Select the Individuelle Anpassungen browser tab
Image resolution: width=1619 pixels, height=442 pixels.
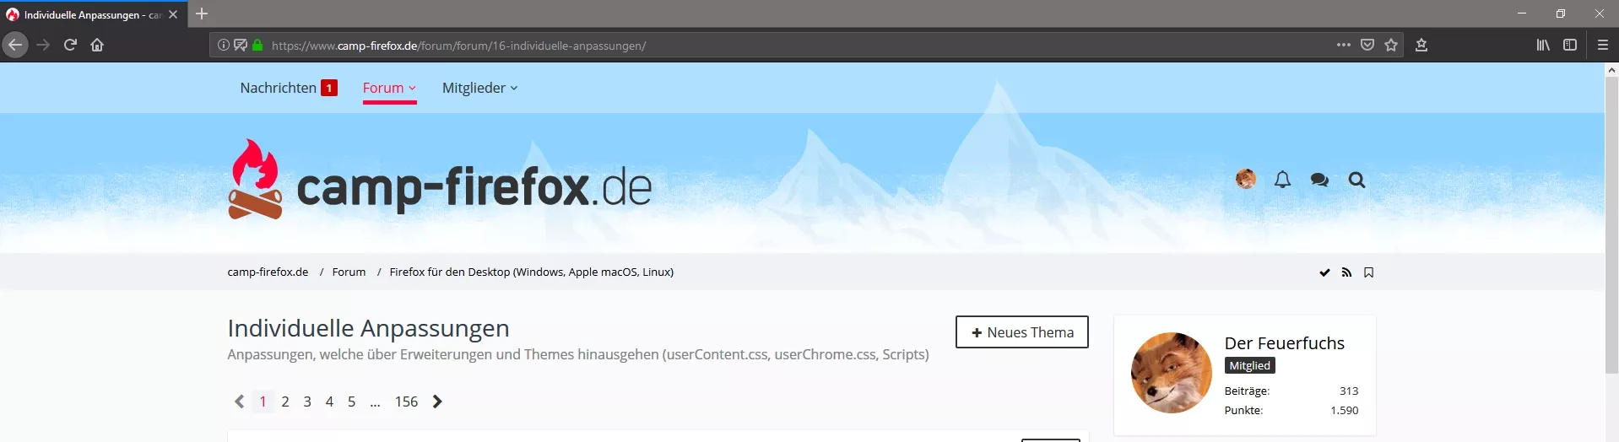tap(93, 14)
